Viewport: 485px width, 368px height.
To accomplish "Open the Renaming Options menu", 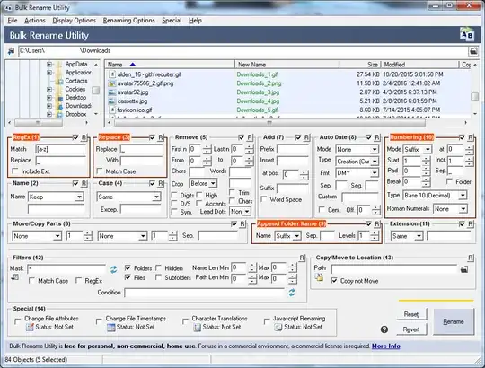I will click(129, 21).
